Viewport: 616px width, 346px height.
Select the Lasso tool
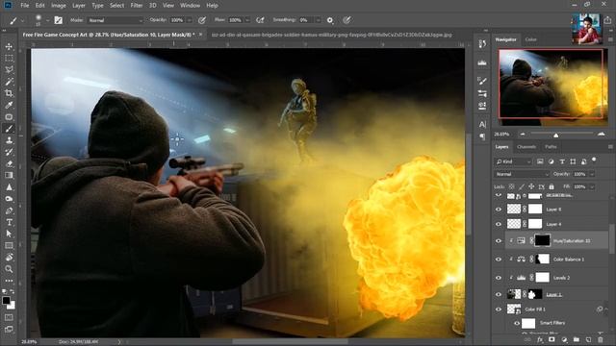(x=9, y=70)
